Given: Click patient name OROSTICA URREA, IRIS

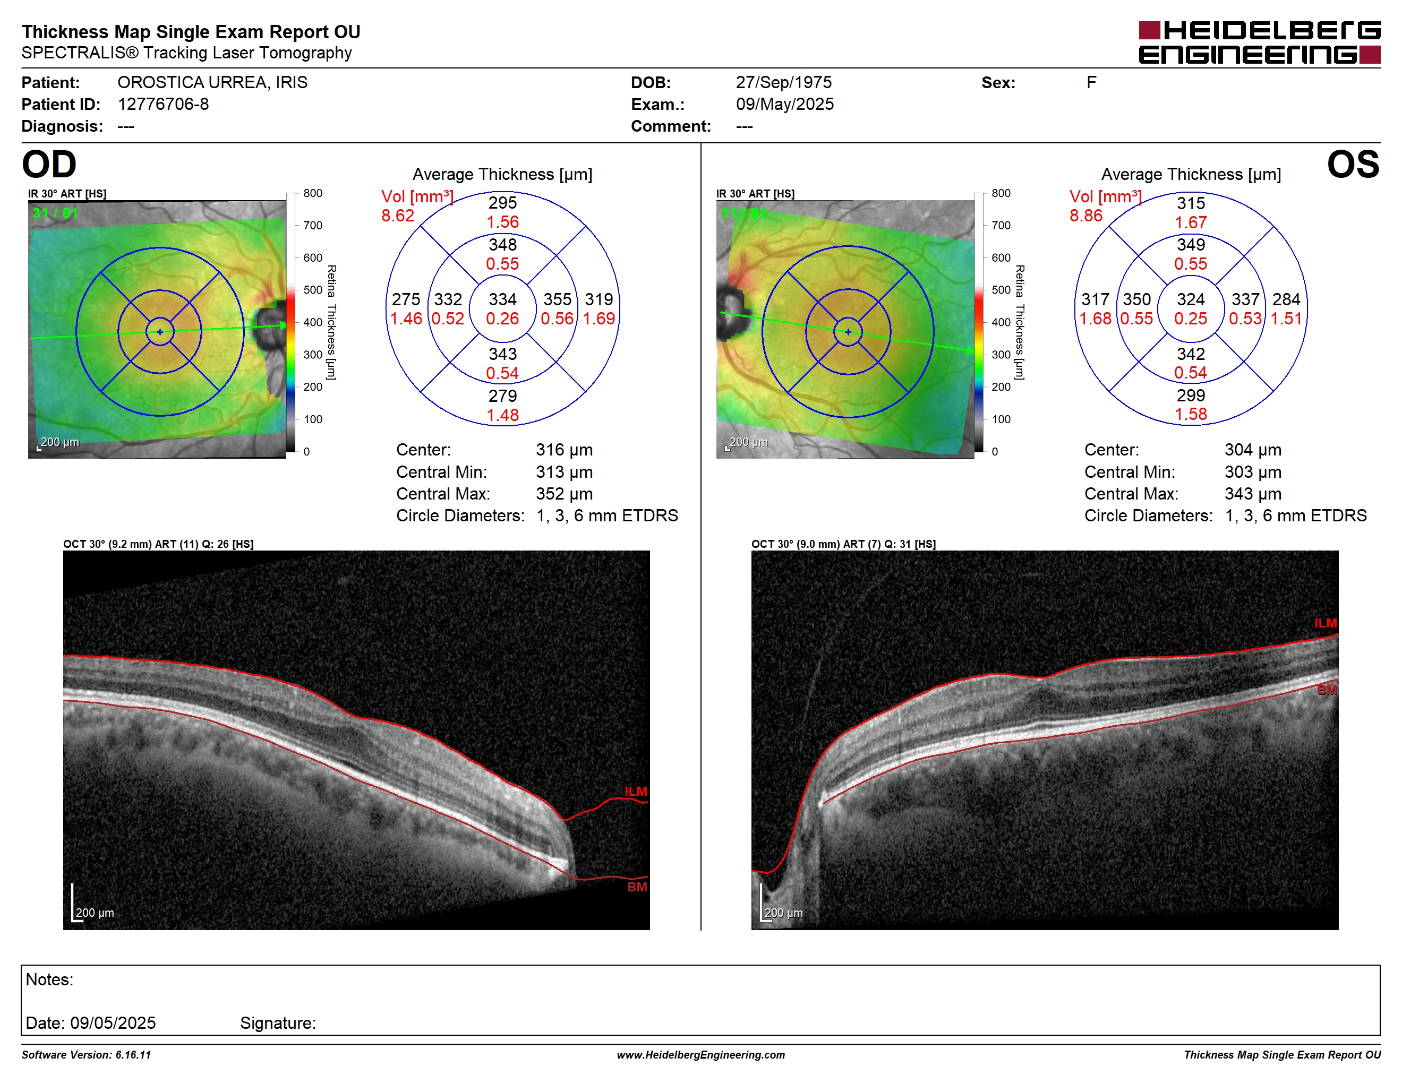Looking at the screenshot, I should tap(212, 82).
